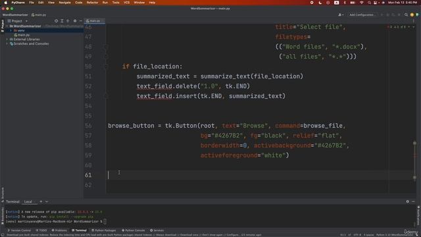Collapse all items in Project panel
The width and height of the screenshot is (421, 237).
click(x=68, y=21)
